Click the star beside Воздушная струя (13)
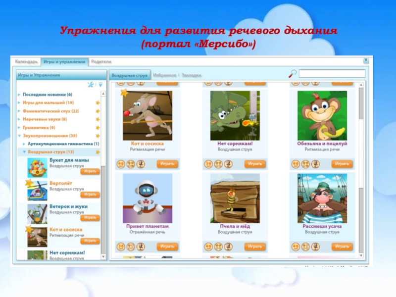396x297 pixels. 98,152
